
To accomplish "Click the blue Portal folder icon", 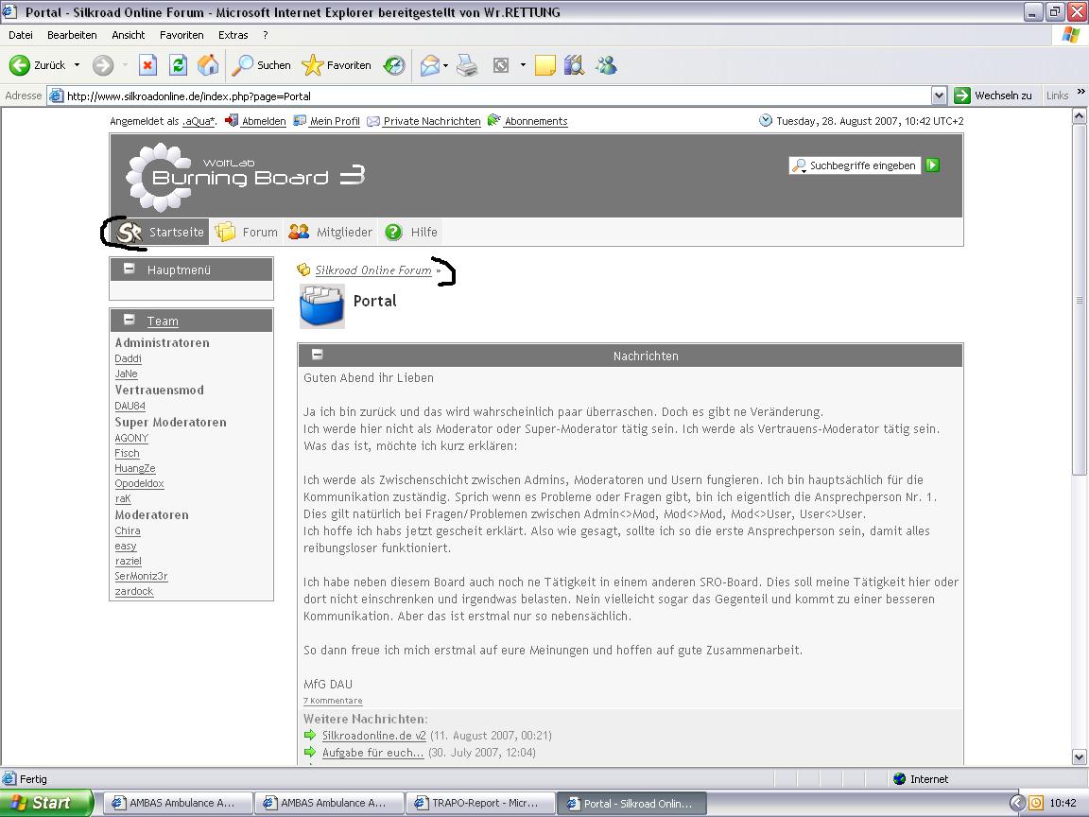I will tap(321, 306).
